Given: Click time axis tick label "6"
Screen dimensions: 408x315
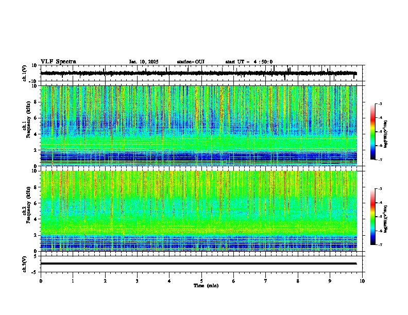Looking at the screenshot, I should (234, 281).
